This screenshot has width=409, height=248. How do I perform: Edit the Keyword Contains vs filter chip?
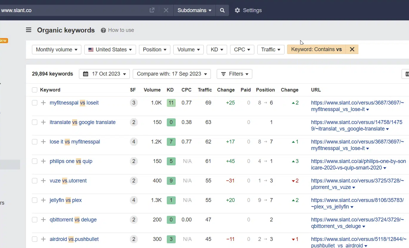[316, 49]
